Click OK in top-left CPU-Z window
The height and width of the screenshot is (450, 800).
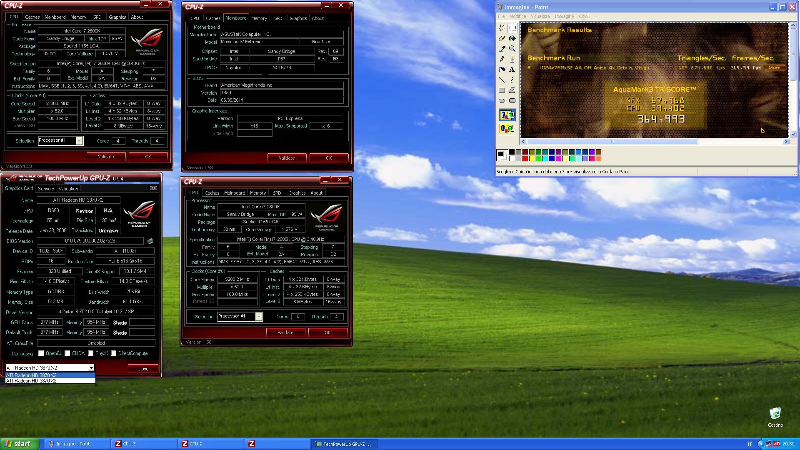tap(148, 157)
